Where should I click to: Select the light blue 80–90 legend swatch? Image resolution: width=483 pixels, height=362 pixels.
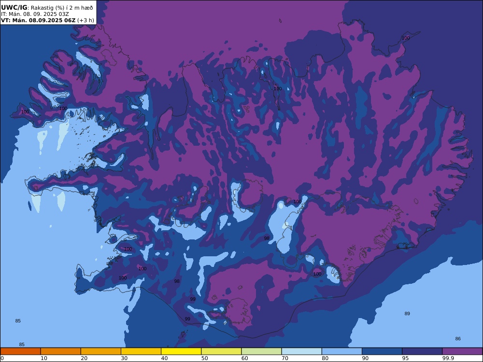(342, 351)
